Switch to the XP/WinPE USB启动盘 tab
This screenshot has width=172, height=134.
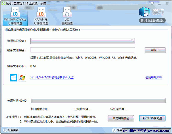tap(41, 16)
